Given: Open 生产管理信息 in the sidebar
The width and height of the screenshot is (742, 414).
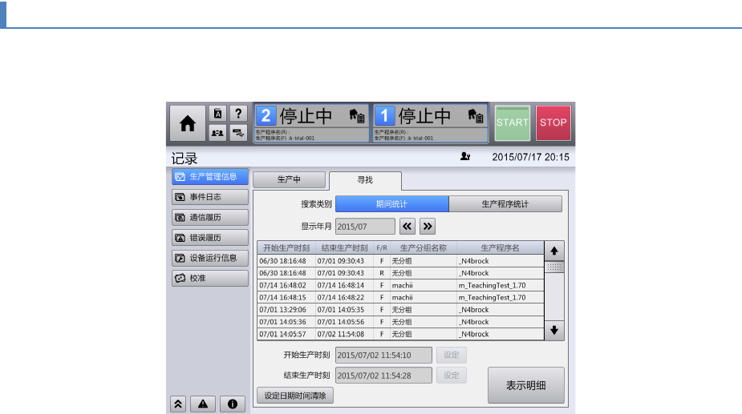Looking at the screenshot, I should pyautogui.click(x=210, y=177).
